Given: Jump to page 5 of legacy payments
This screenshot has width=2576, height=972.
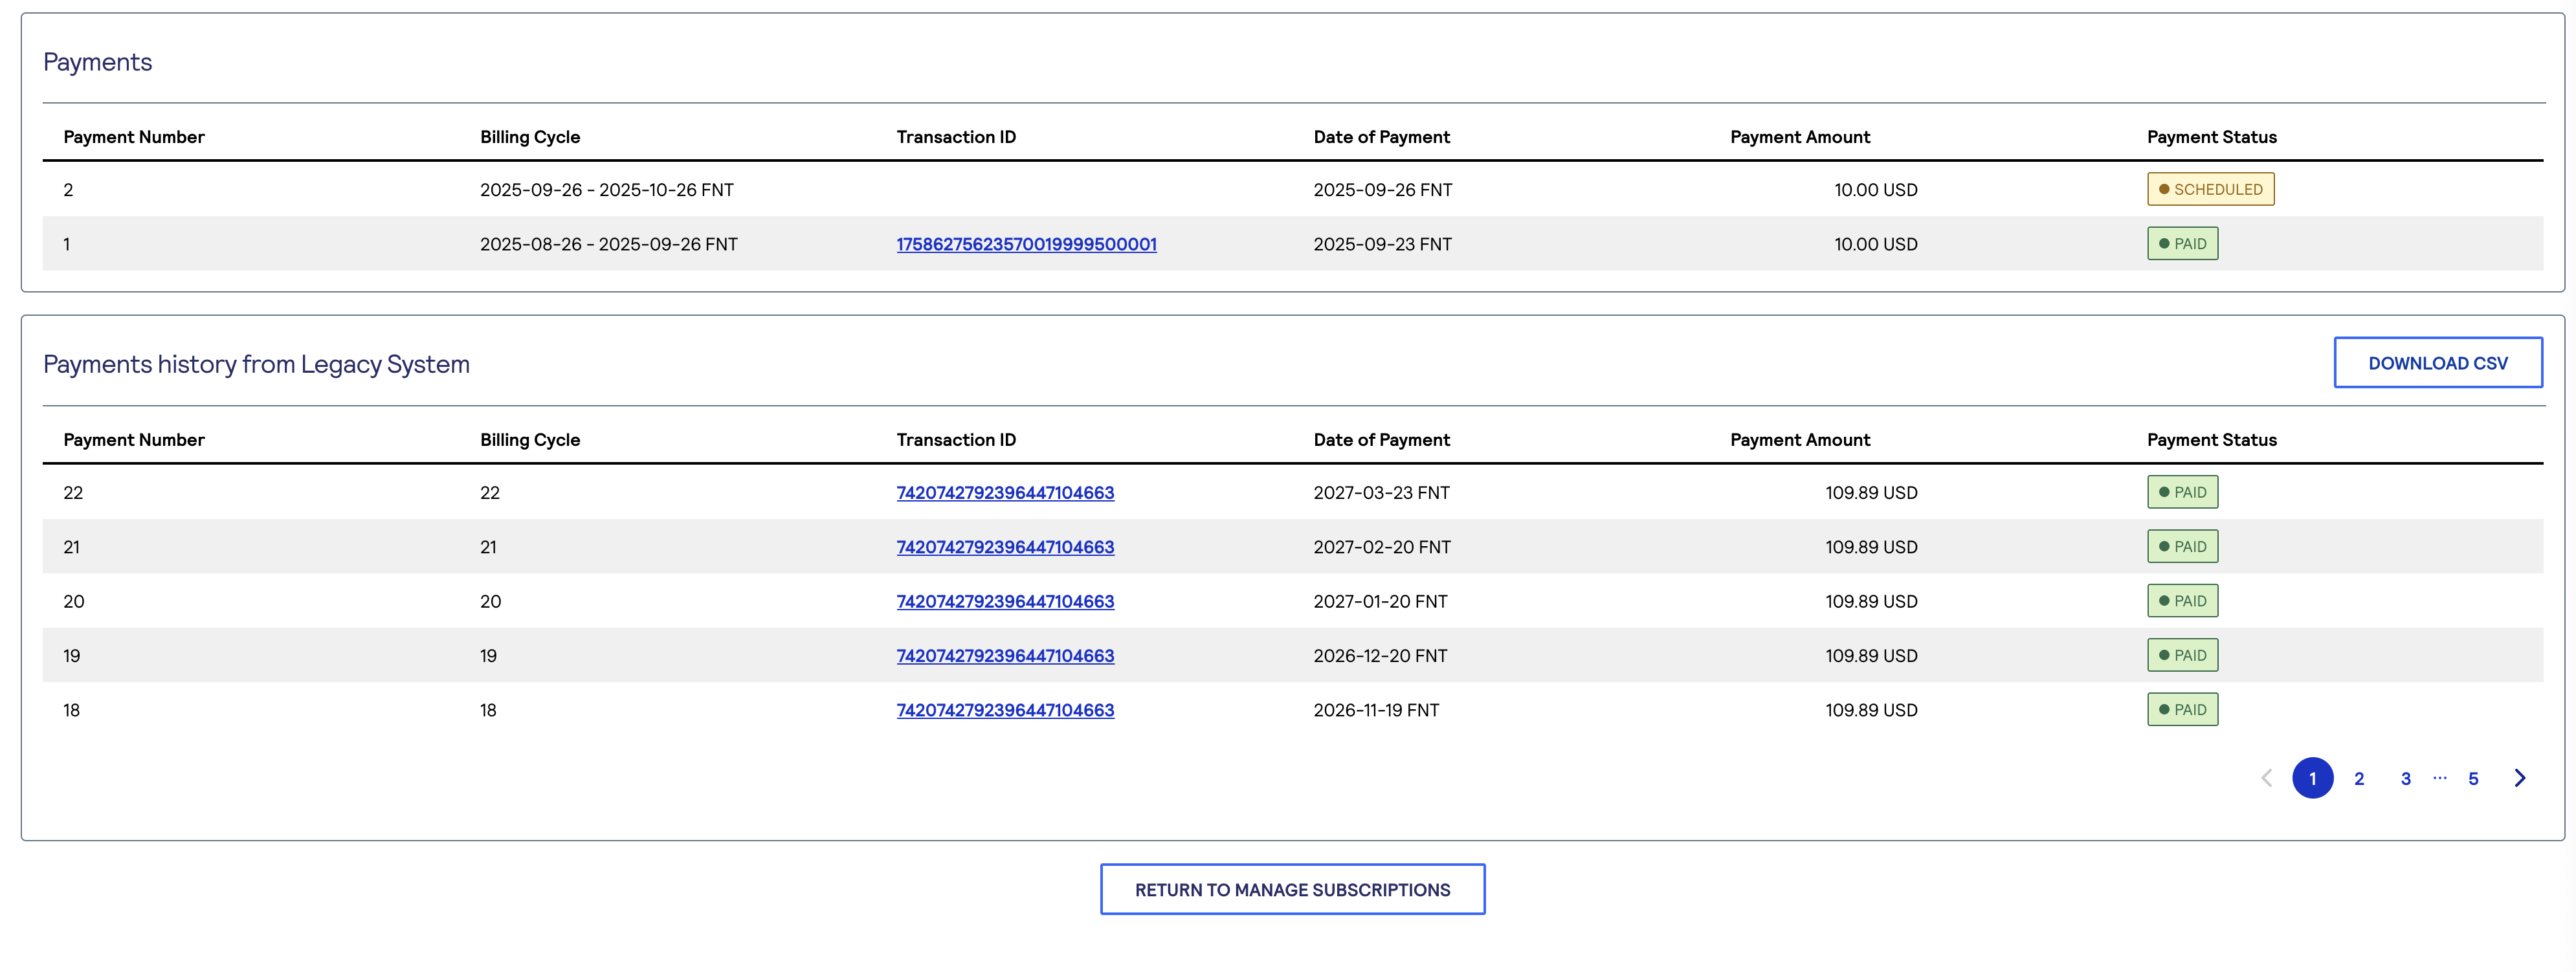Looking at the screenshot, I should (2473, 777).
